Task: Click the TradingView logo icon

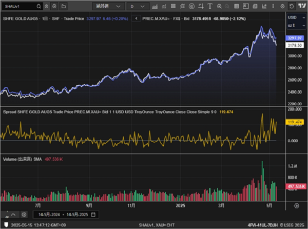Action: pyautogui.click(x=302, y=6)
